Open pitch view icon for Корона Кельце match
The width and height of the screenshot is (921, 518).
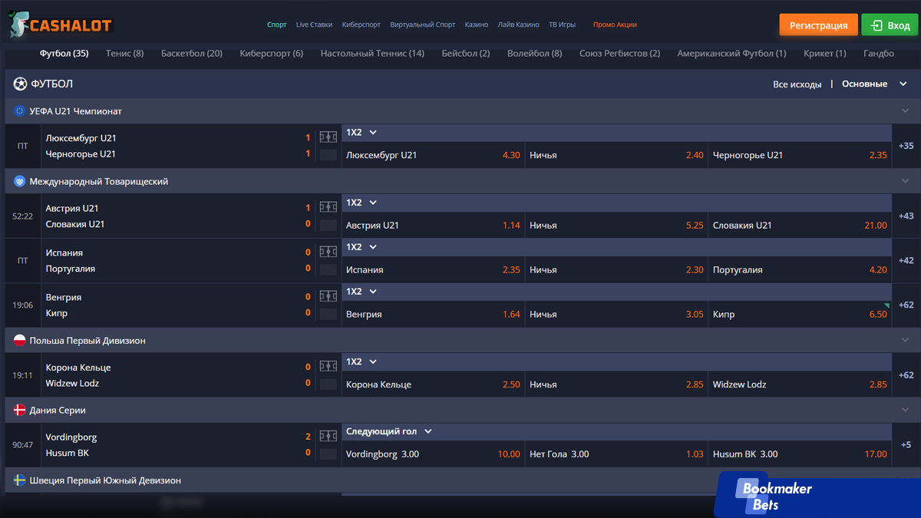328,366
